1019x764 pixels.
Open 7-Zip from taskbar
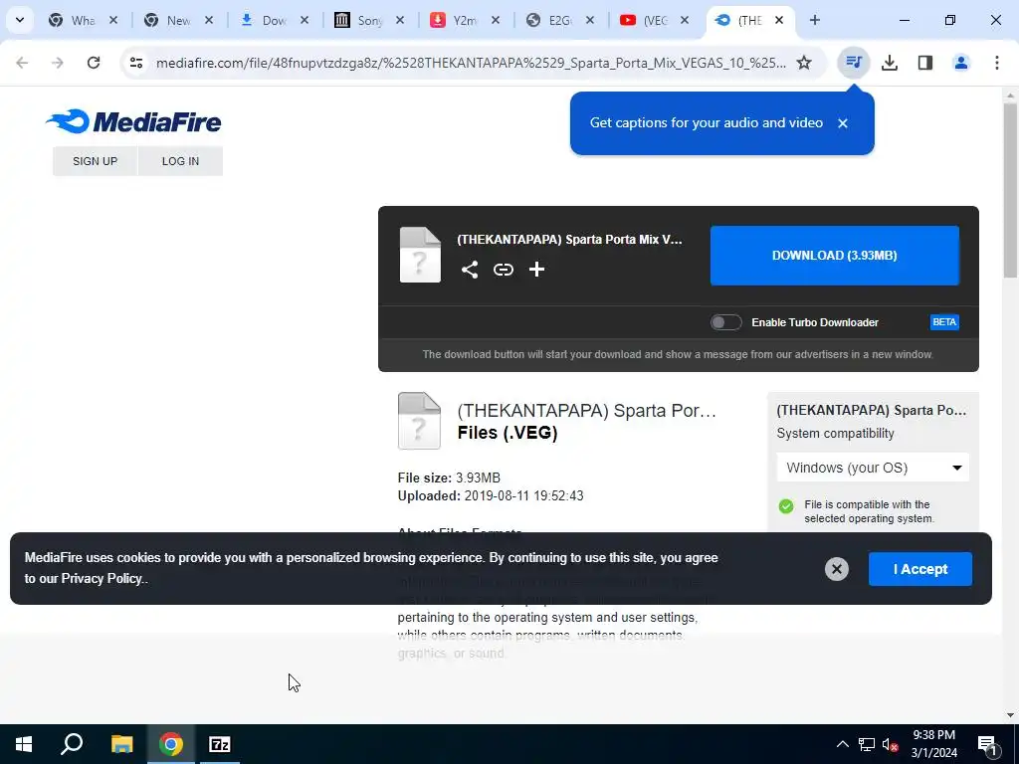[x=220, y=744]
